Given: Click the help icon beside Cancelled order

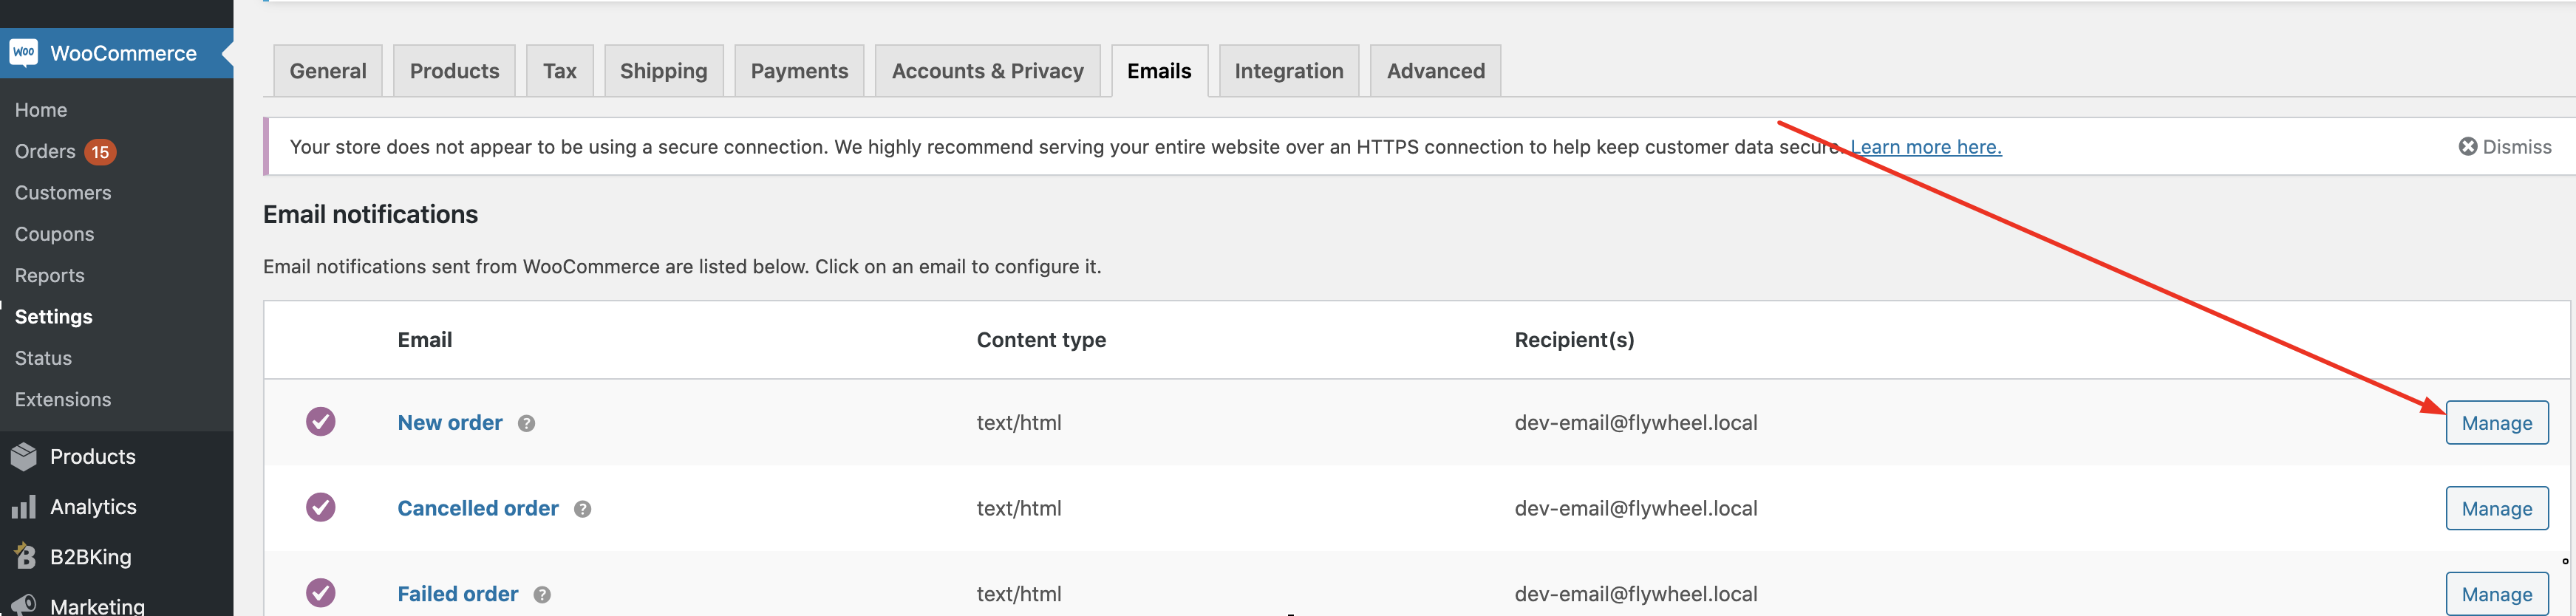Looking at the screenshot, I should click(582, 509).
